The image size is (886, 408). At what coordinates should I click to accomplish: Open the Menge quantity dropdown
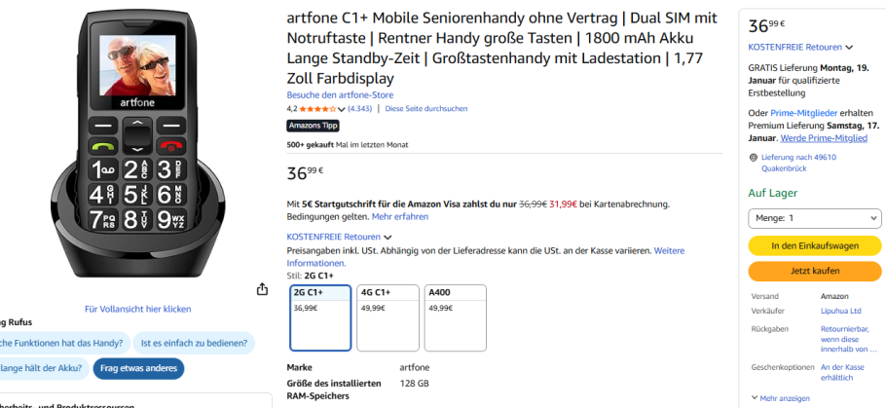click(814, 218)
